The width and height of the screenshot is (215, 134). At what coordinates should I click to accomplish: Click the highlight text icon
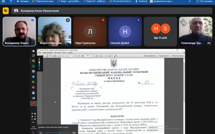pos(110,56)
